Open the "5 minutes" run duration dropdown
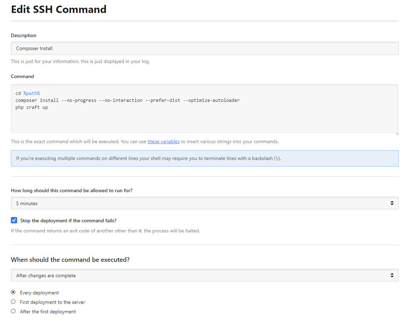 tap(204, 203)
